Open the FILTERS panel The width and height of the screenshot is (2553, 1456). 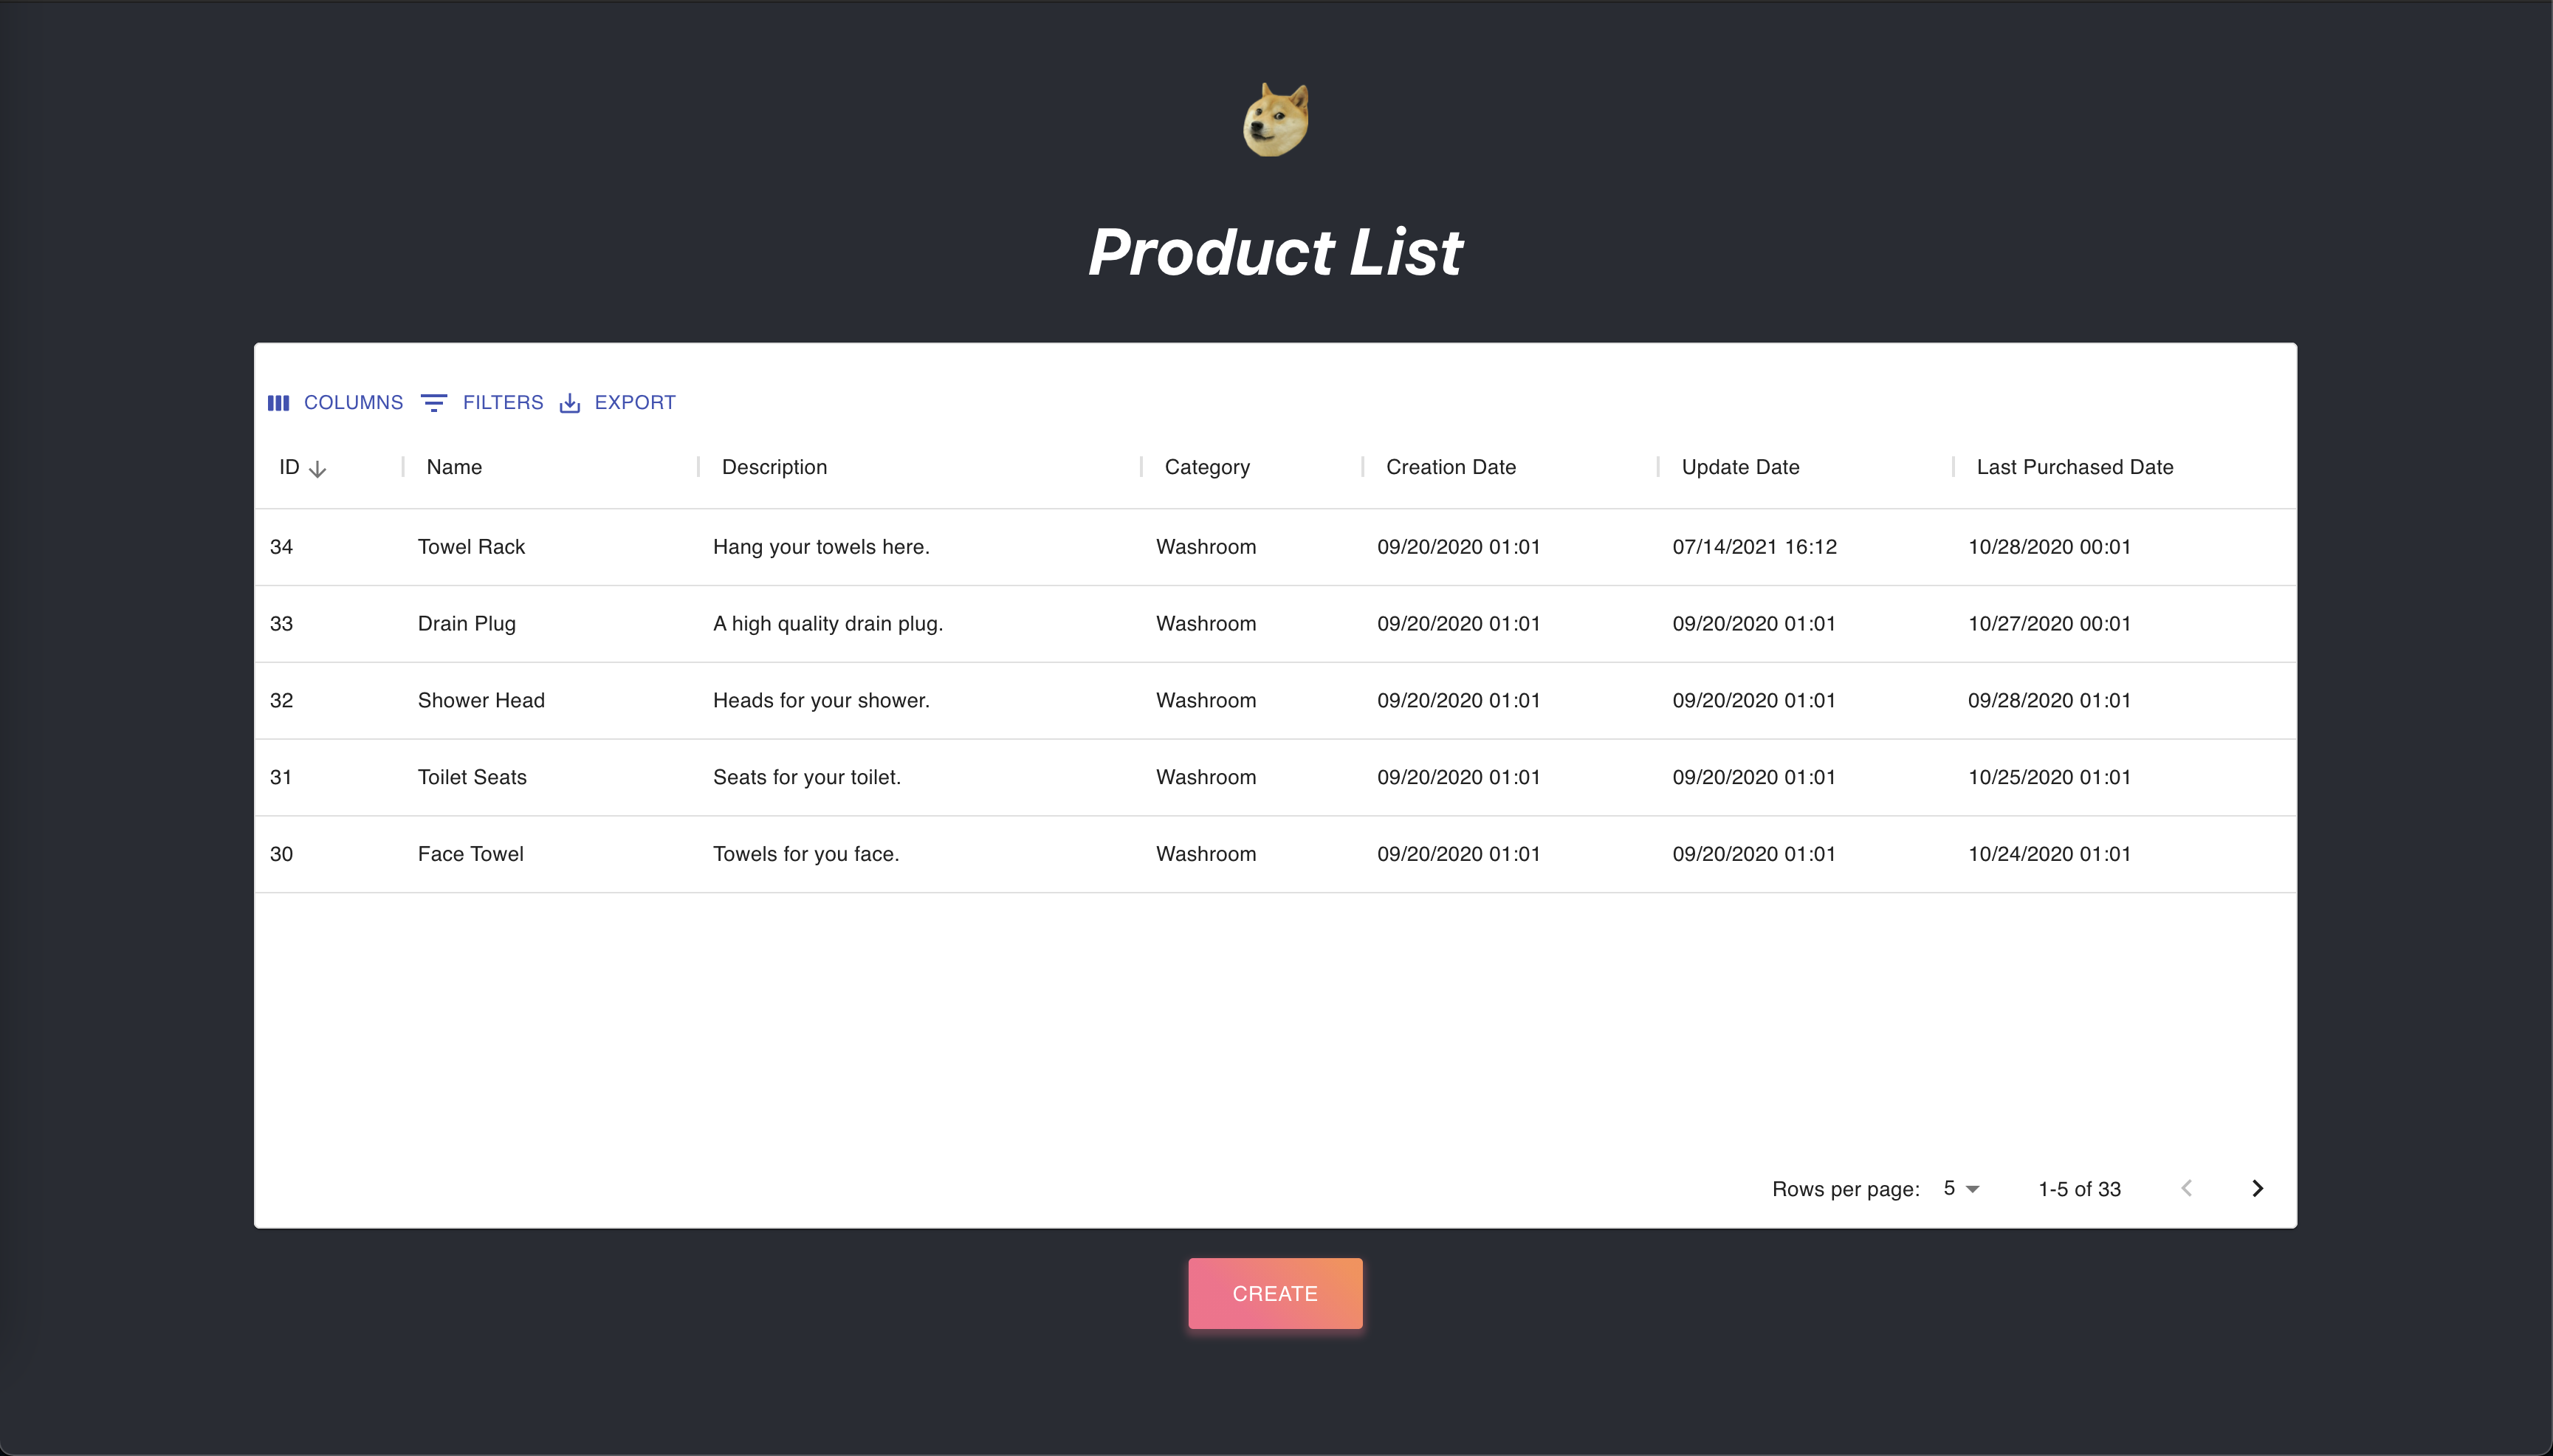click(x=503, y=403)
